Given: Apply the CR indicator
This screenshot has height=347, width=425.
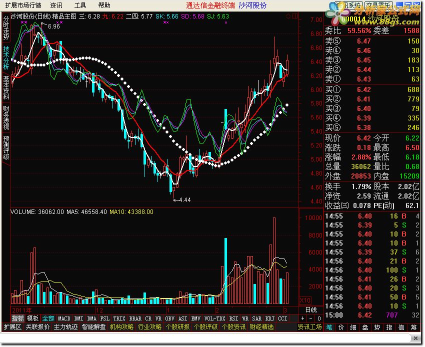Looking at the screenshot, I should 148,318.
